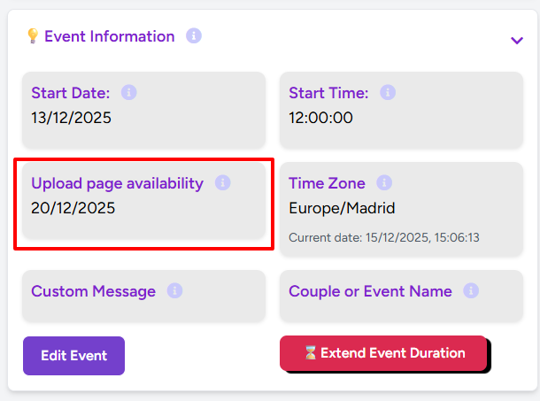Click info icon next to Event Information
Viewport: 540px width, 401px height.
pos(194,36)
